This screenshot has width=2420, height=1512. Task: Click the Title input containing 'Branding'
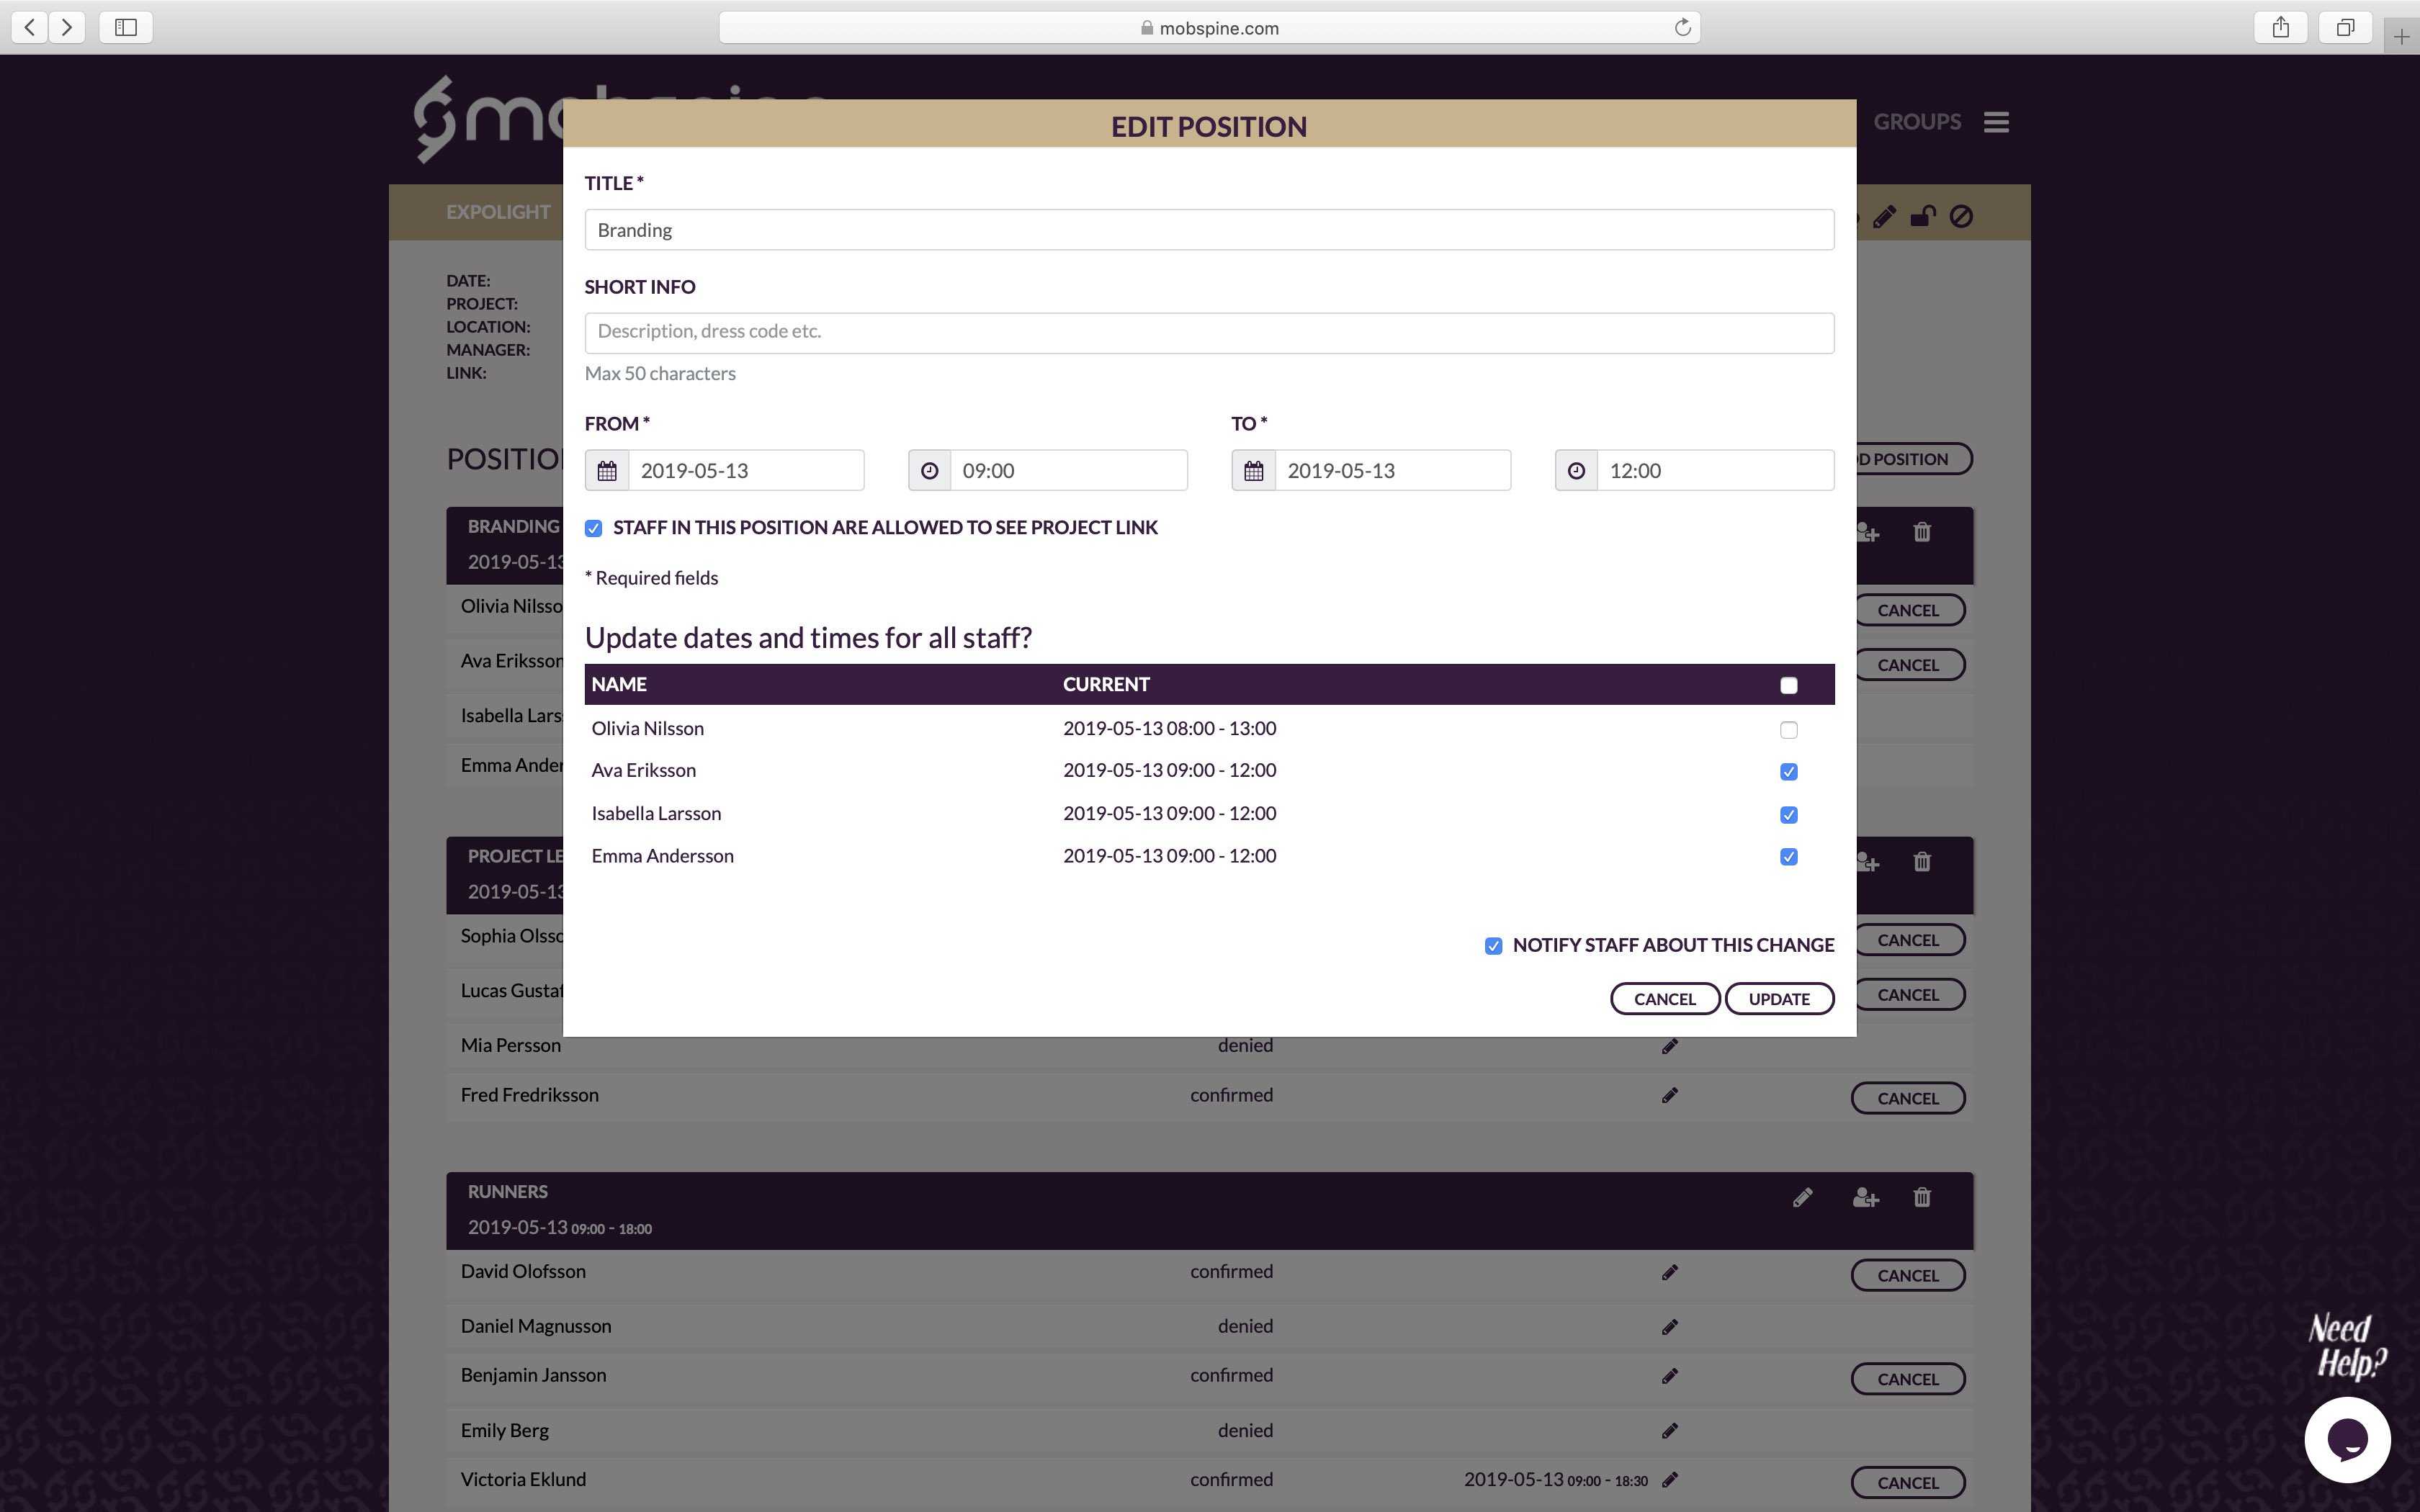[1209, 229]
